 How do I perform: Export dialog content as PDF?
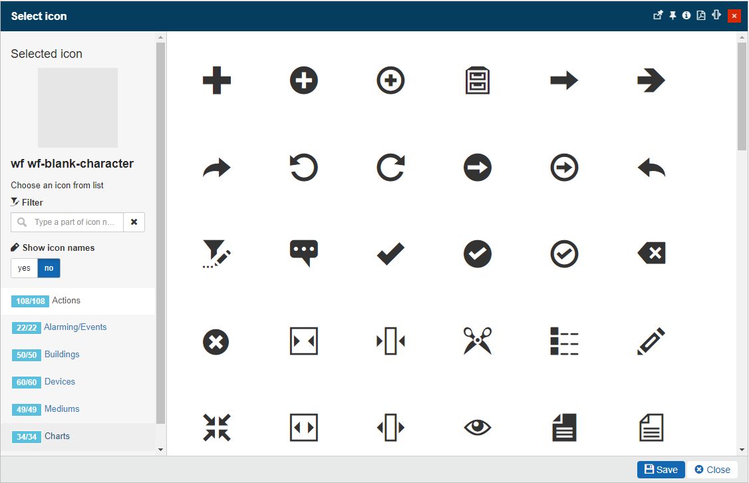click(700, 15)
